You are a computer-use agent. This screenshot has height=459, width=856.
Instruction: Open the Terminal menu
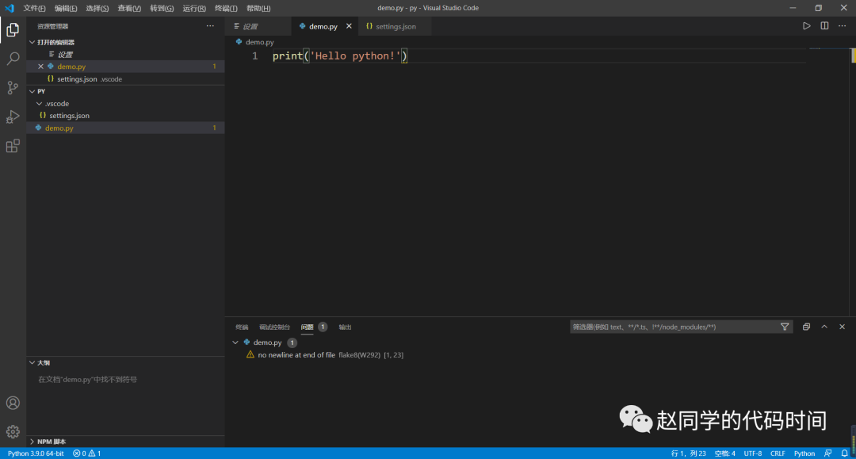pyautogui.click(x=226, y=8)
